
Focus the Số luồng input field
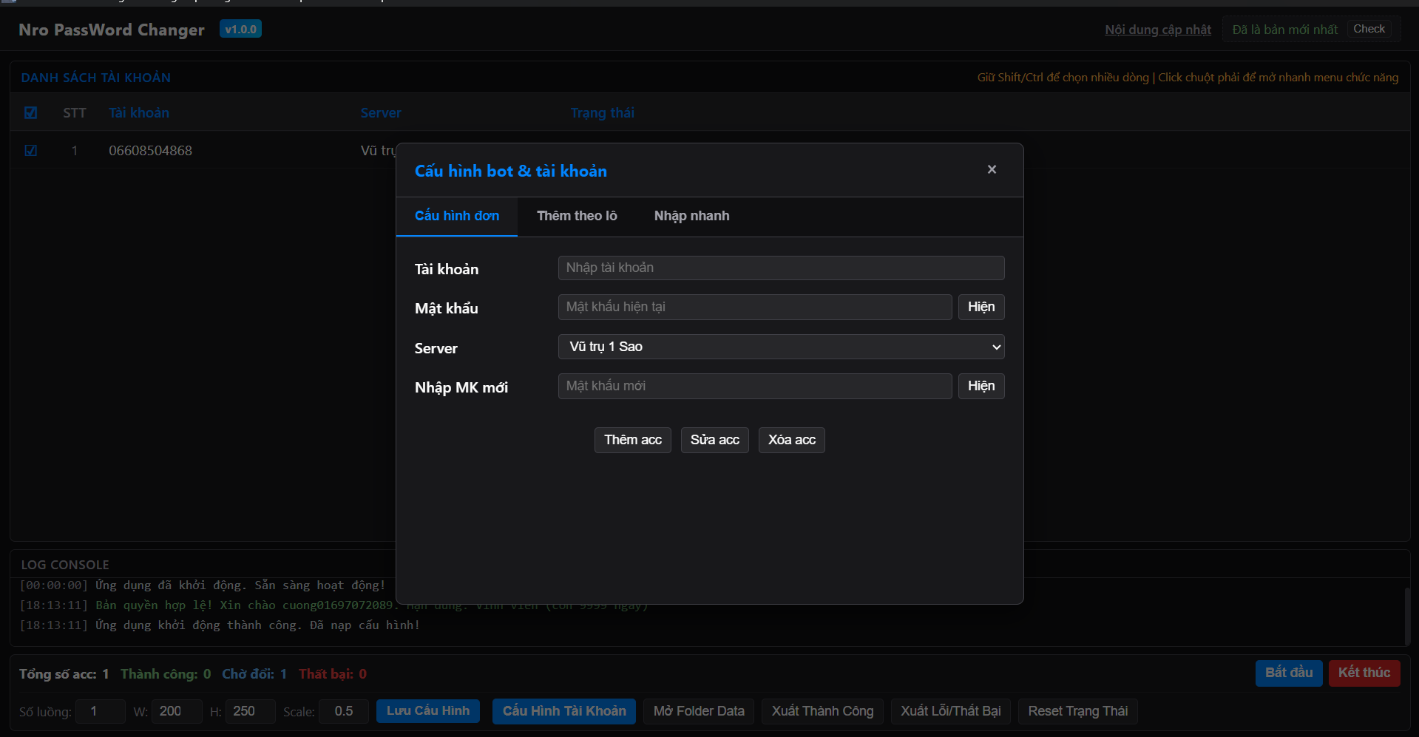[101, 711]
